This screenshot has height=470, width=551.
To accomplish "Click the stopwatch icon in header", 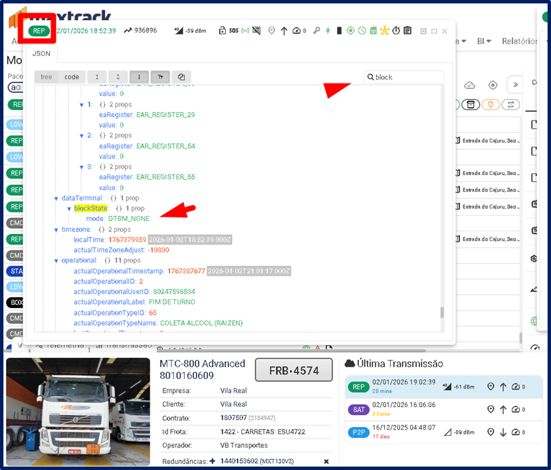I will (396, 31).
